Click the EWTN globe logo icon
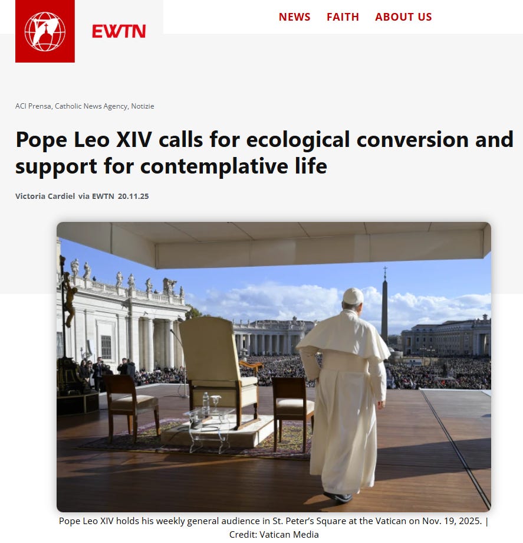523x543 pixels. pos(45,31)
